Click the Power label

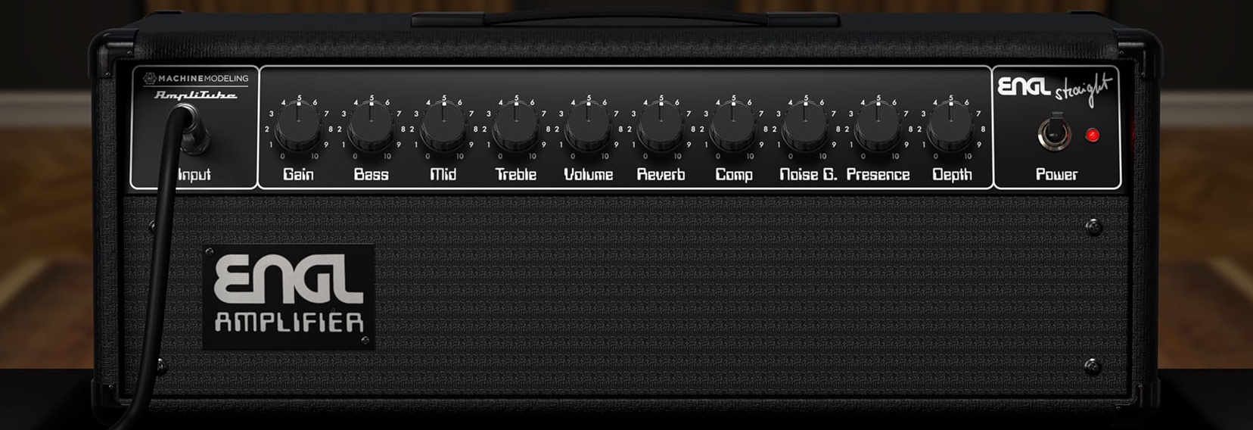point(1056,175)
